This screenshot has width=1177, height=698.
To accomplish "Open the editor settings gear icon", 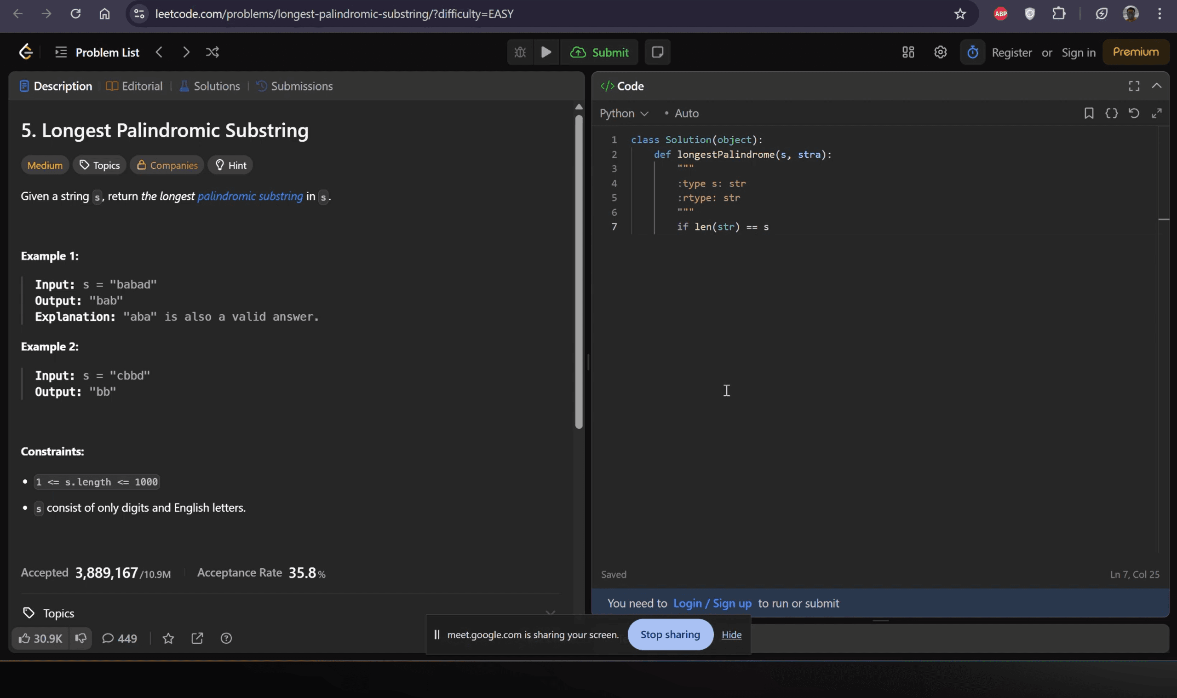I will (x=940, y=52).
